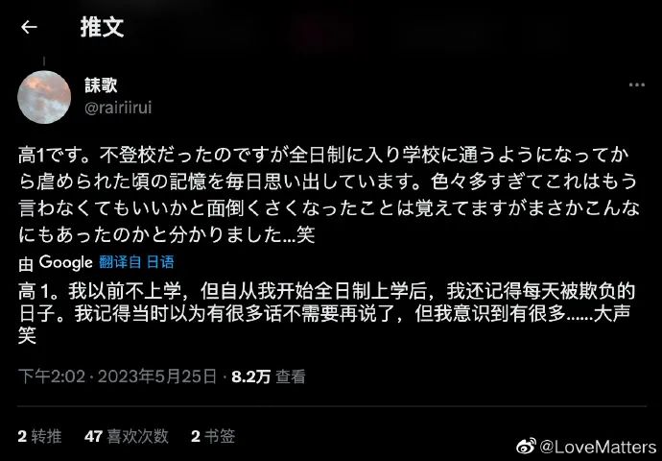Go back with the arrow icon
Image resolution: width=662 pixels, height=461 pixels.
click(29, 28)
